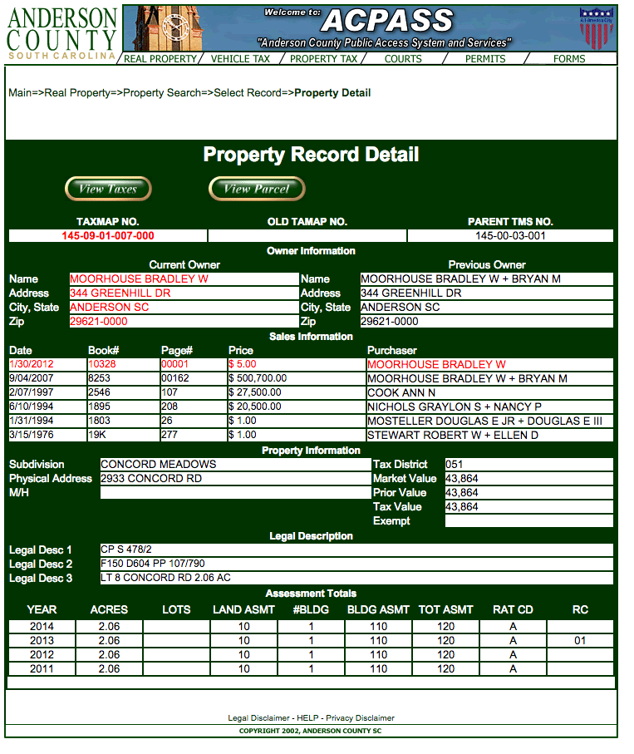Open the Real Property menu
Image resolution: width=634 pixels, height=754 pixels.
160,59
